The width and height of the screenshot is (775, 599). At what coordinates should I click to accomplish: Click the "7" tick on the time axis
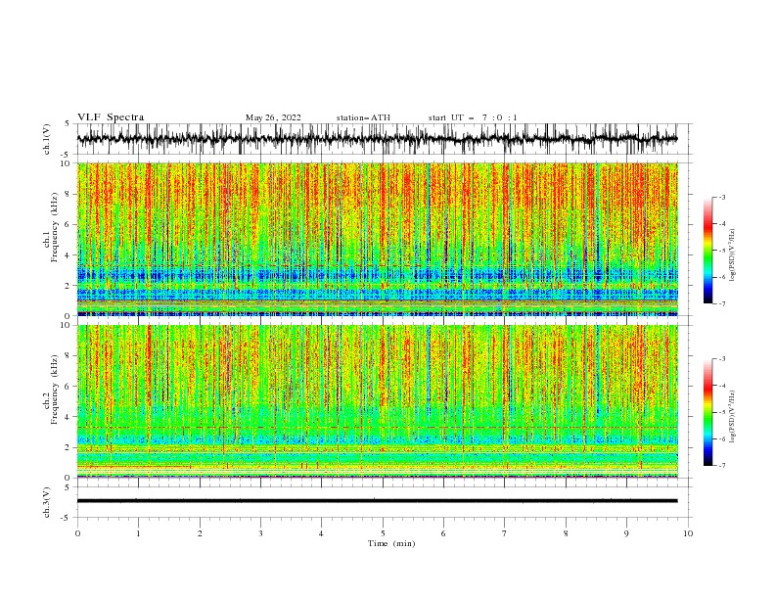pyautogui.click(x=505, y=533)
